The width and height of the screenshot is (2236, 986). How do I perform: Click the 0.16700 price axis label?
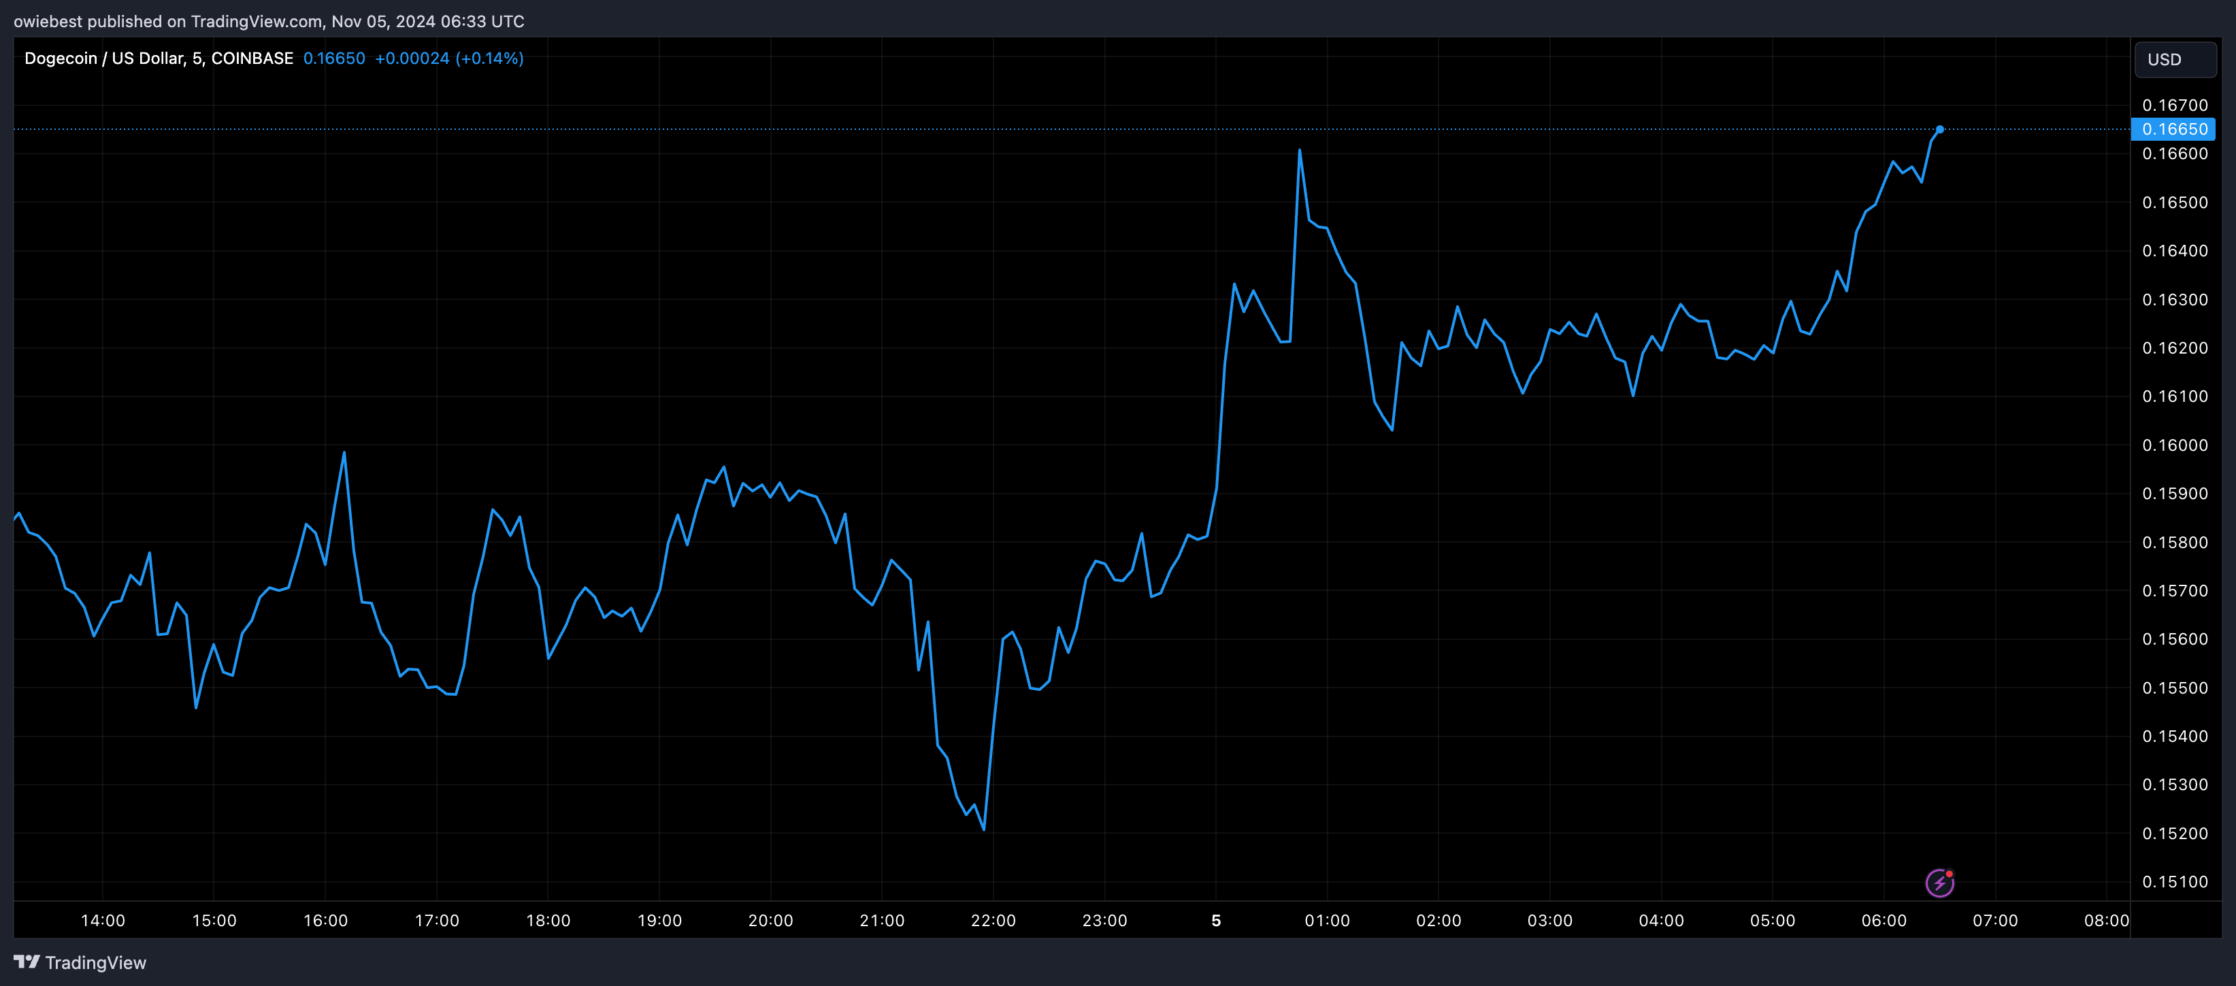[x=2174, y=105]
